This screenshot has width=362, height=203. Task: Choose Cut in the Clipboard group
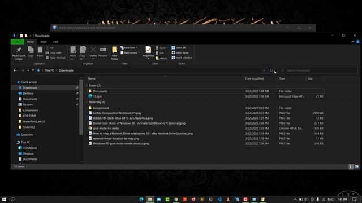50,47
